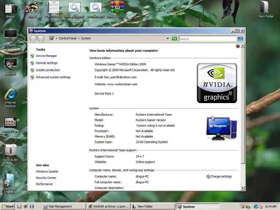Click the shield icon beside Remote settings
The image size is (280, 210).
pyautogui.click(x=32, y=63)
